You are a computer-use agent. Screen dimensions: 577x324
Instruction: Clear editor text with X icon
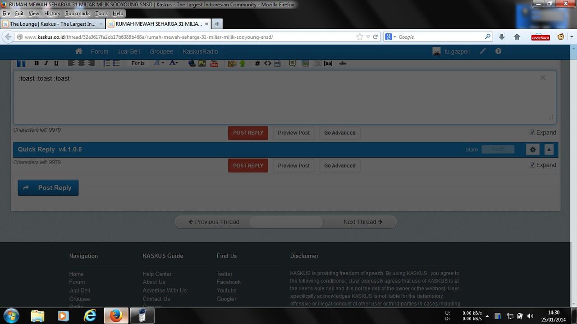(543, 78)
